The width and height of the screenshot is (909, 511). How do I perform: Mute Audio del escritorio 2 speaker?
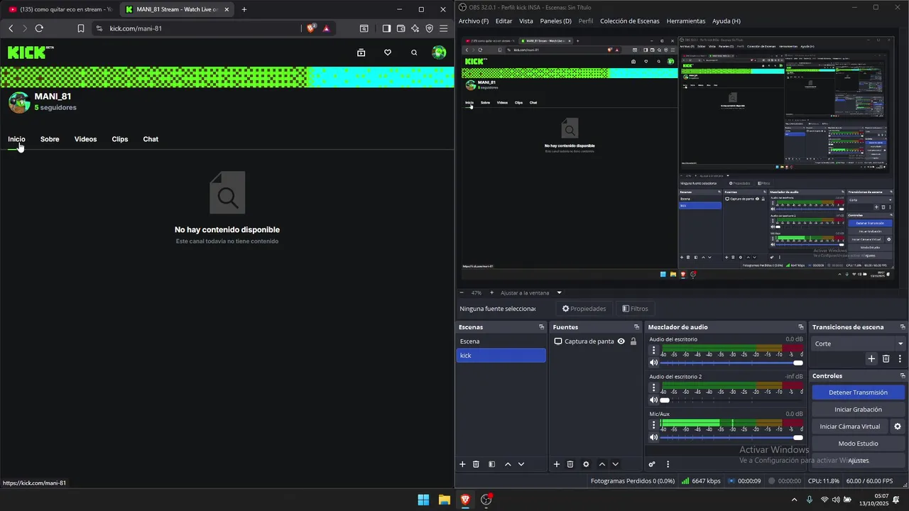pos(654,400)
